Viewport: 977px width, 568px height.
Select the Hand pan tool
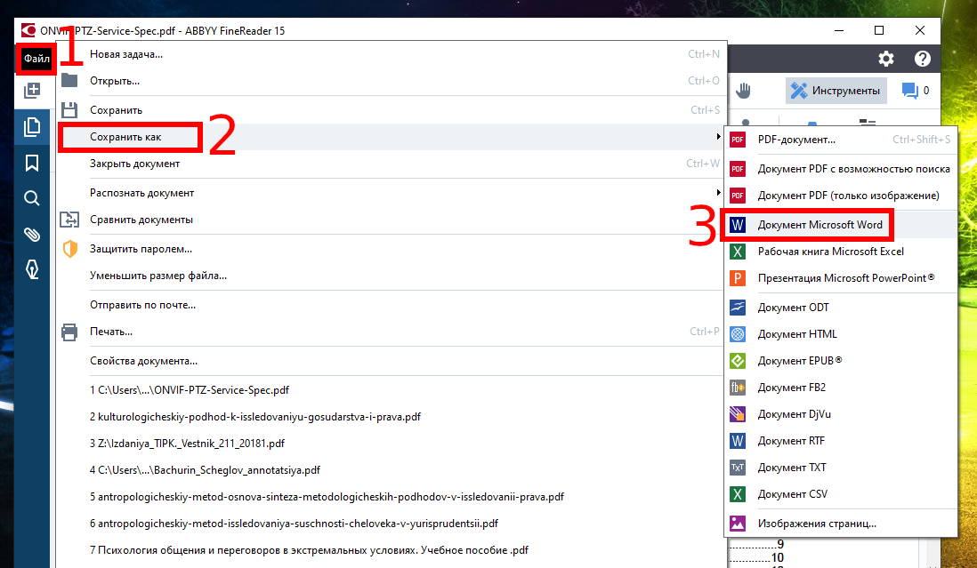tap(743, 91)
